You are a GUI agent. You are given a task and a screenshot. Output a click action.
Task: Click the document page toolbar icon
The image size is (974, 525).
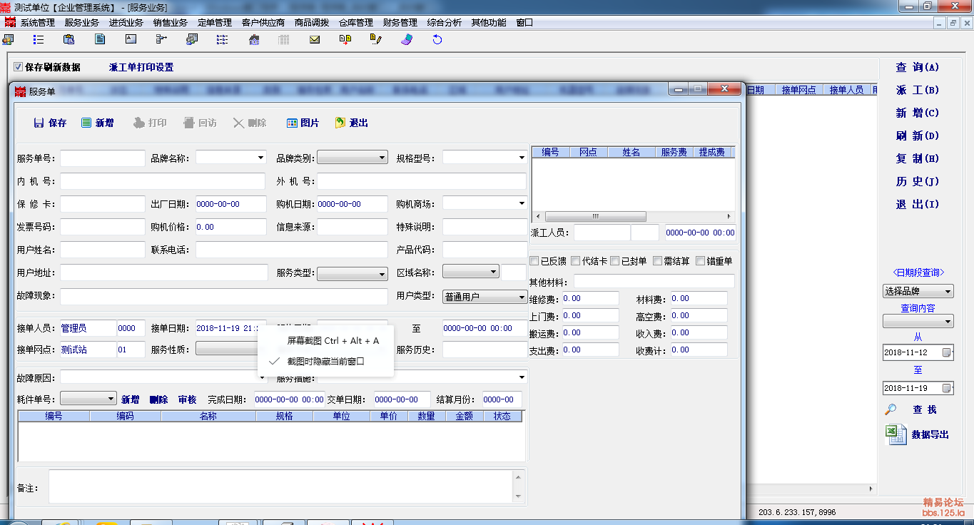[x=100, y=40]
